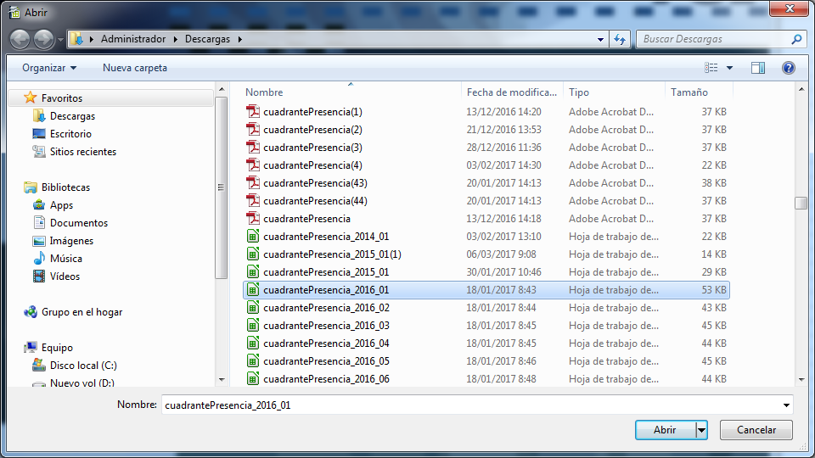
Task: Select PDF icon of cuadrantePresencia(2)
Action: (253, 129)
